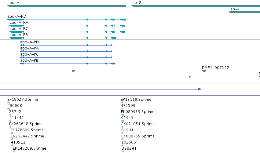This screenshot has width=260, height=153.
Task: Select the EK080959.5prime label
Action: click(137, 112)
